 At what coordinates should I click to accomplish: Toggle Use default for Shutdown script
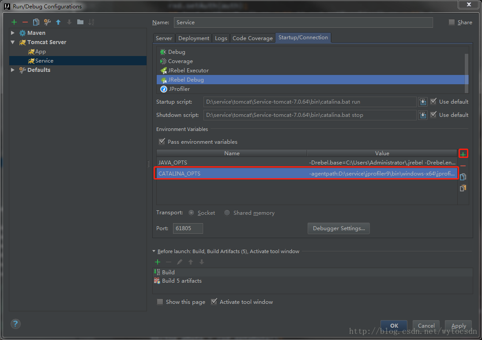point(433,114)
